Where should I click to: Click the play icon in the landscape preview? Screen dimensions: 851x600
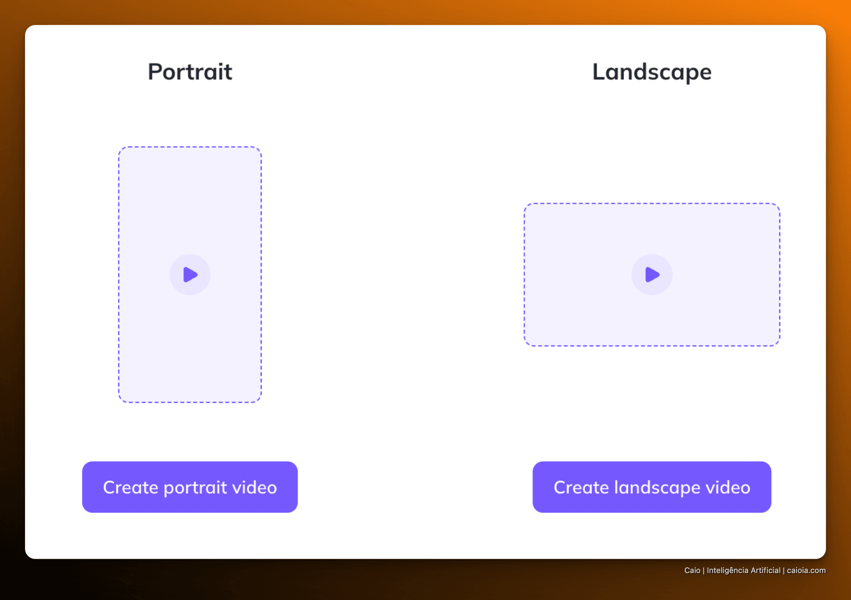pos(652,274)
